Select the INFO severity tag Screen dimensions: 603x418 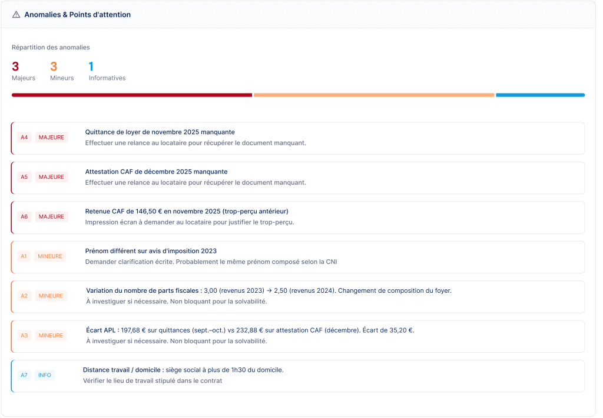click(x=45, y=375)
